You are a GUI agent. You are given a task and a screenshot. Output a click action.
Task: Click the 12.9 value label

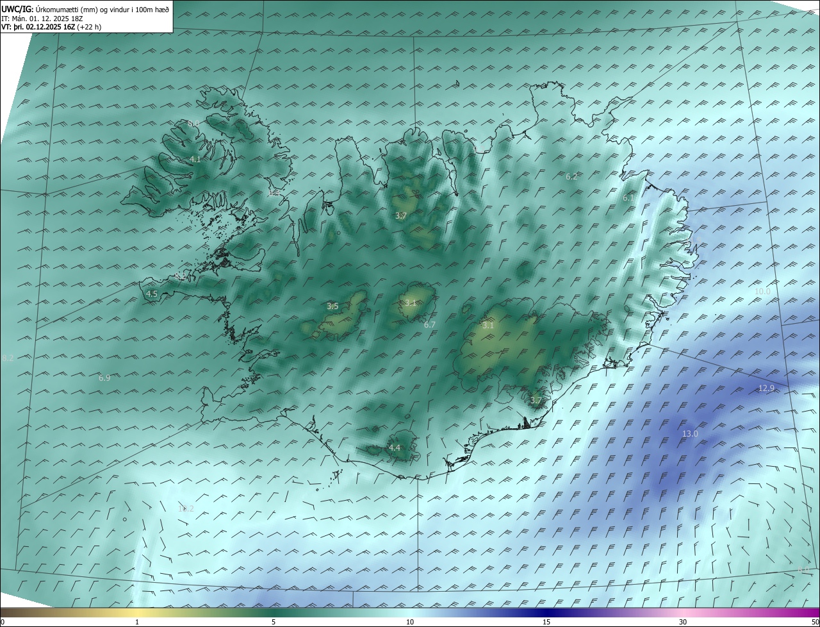[766, 388]
